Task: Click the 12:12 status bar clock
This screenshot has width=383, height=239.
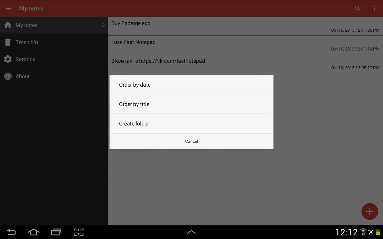Action: pyautogui.click(x=346, y=232)
